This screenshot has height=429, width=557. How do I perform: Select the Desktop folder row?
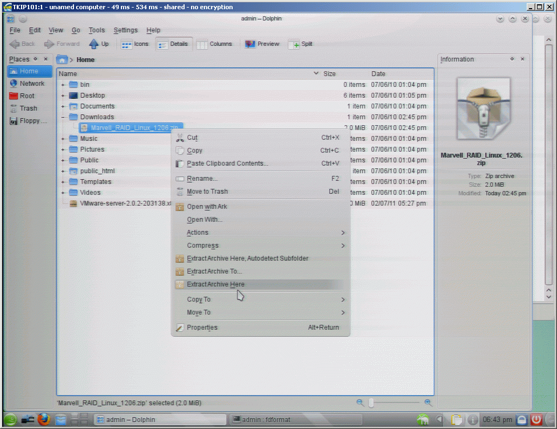pos(245,96)
